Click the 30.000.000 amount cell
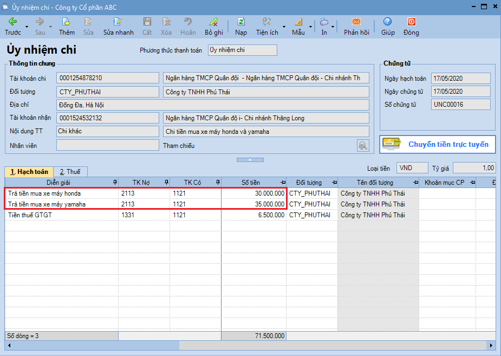501x356 pixels. tap(253, 193)
